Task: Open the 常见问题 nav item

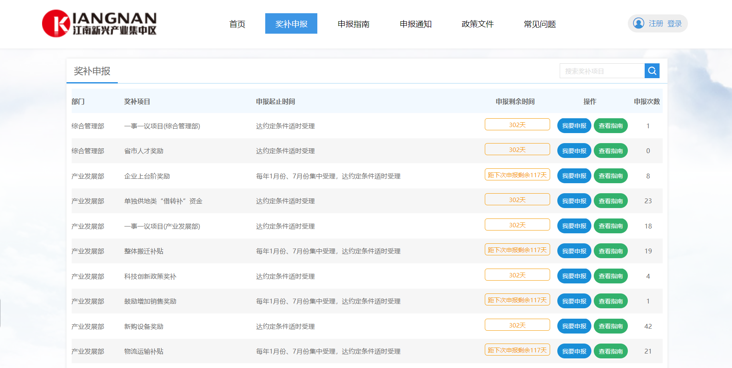Action: point(540,24)
